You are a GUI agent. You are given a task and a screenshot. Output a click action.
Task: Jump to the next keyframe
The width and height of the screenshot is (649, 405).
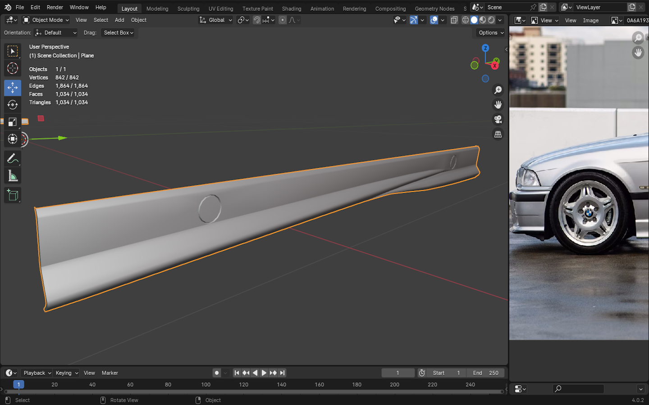[273, 373]
